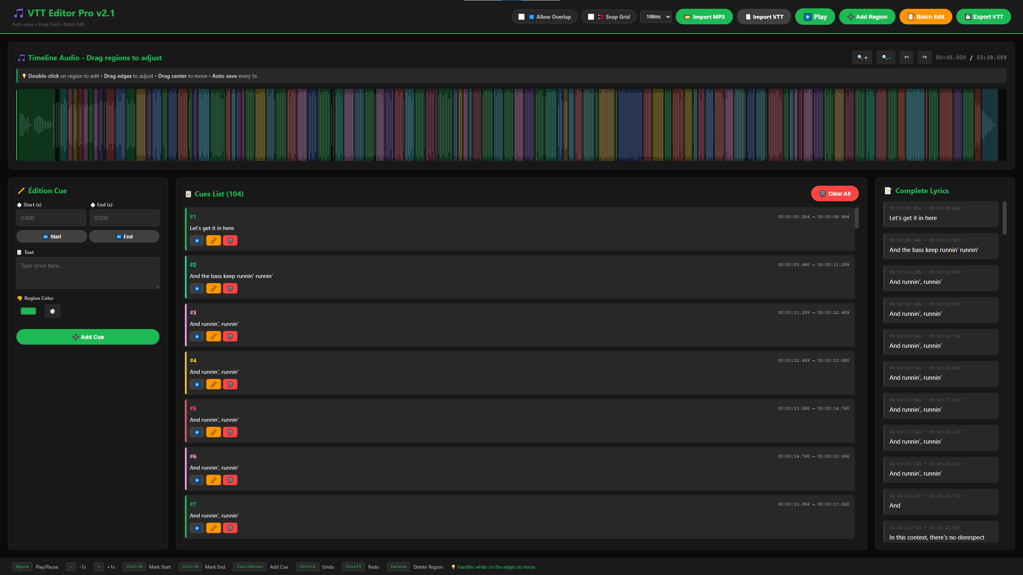Play cue #5 from the cues list

[x=197, y=432]
